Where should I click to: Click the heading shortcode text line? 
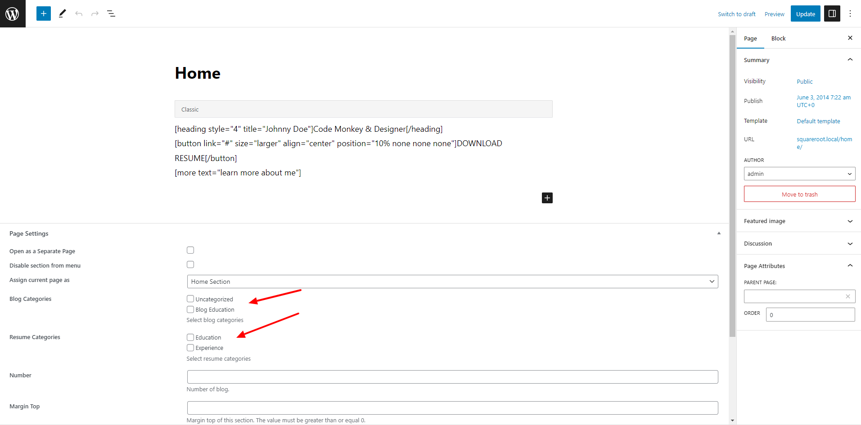[309, 129]
